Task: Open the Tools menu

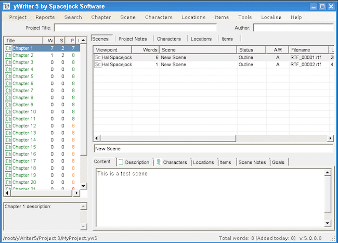Action: click(x=245, y=17)
